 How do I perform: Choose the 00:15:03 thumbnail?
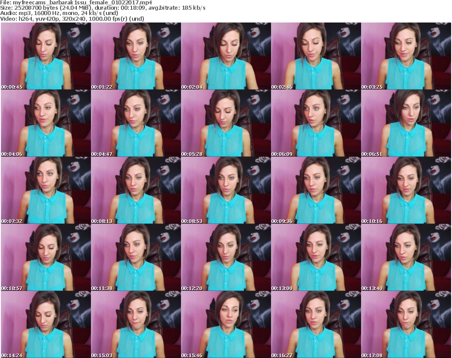[136, 324]
